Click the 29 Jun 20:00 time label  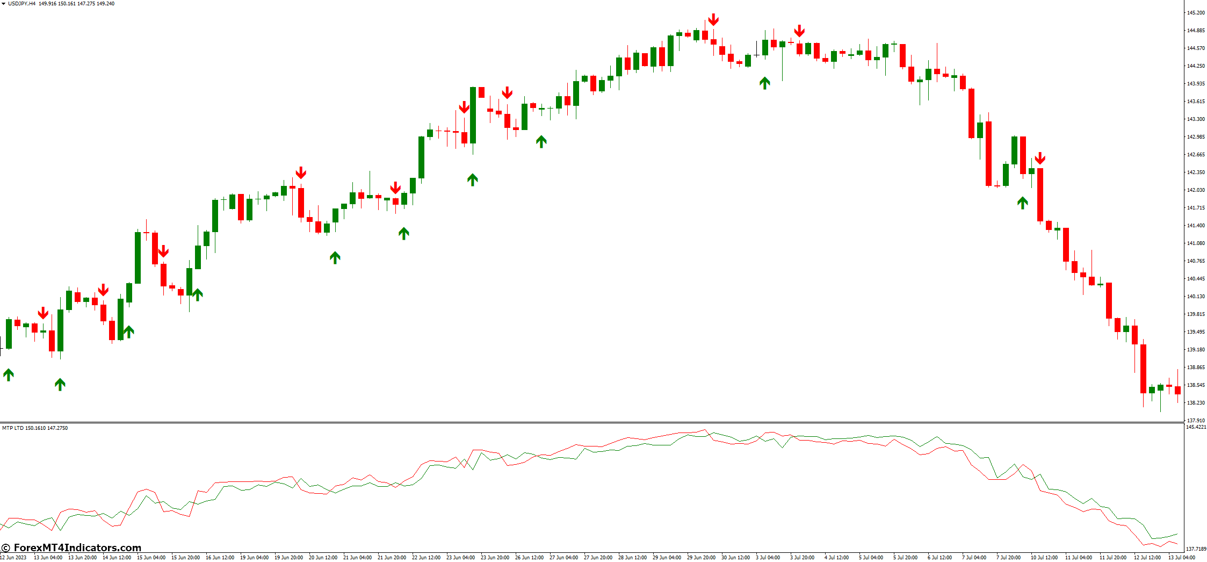[701, 557]
